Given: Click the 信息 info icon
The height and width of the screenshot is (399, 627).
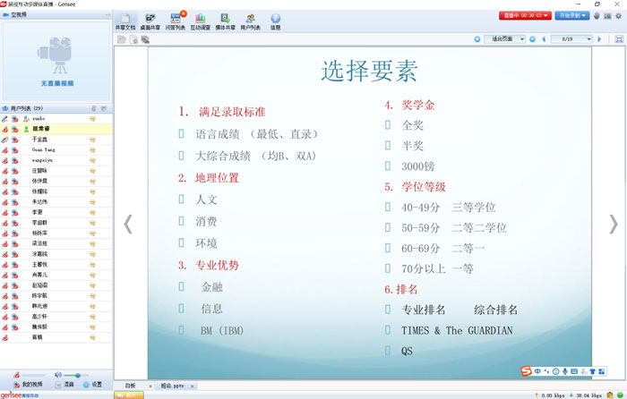Looking at the screenshot, I should [275, 21].
